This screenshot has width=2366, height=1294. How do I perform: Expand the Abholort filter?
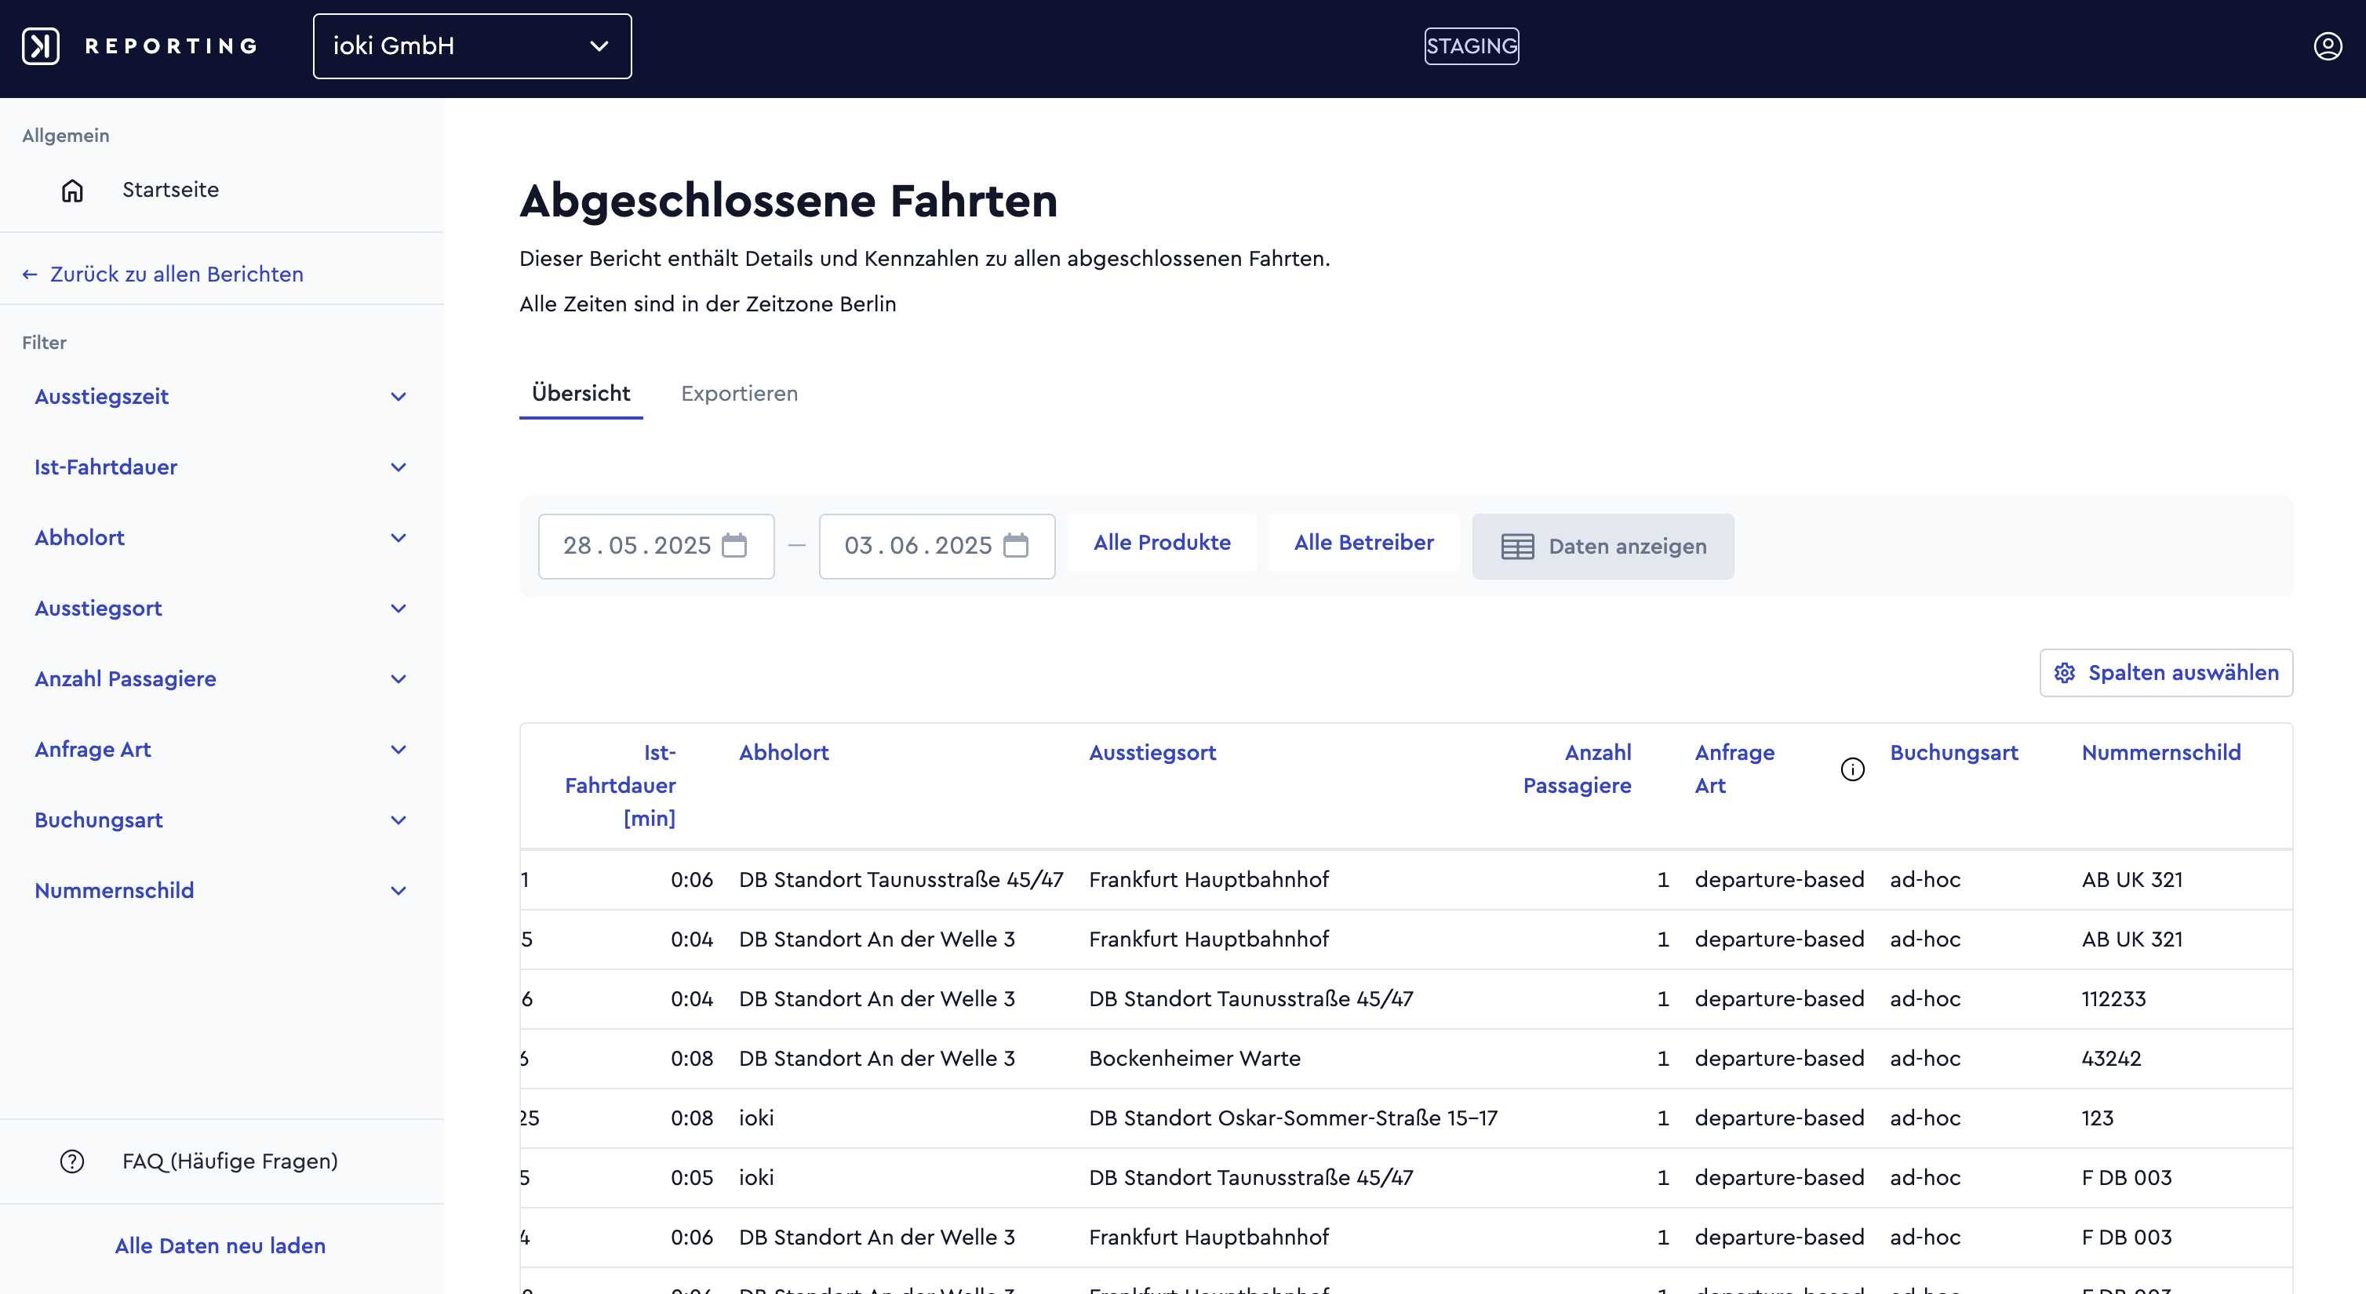[x=220, y=538]
